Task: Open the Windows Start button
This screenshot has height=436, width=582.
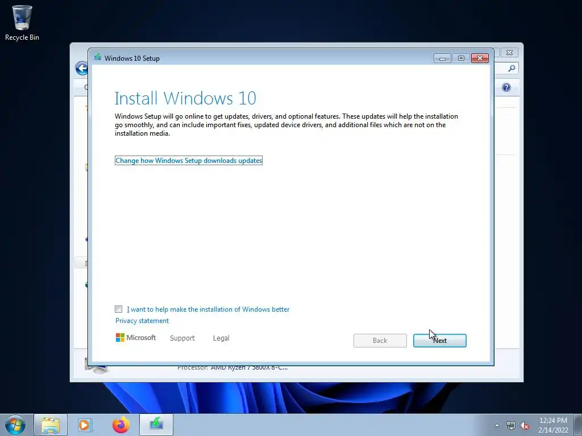Action: point(15,425)
